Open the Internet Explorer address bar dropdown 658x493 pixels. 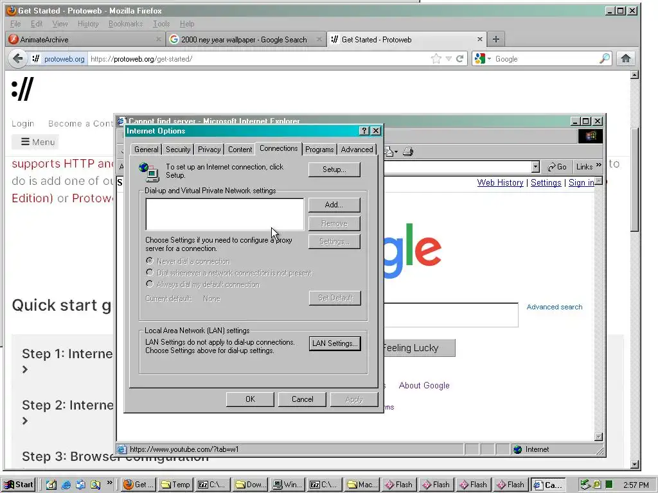[535, 166]
